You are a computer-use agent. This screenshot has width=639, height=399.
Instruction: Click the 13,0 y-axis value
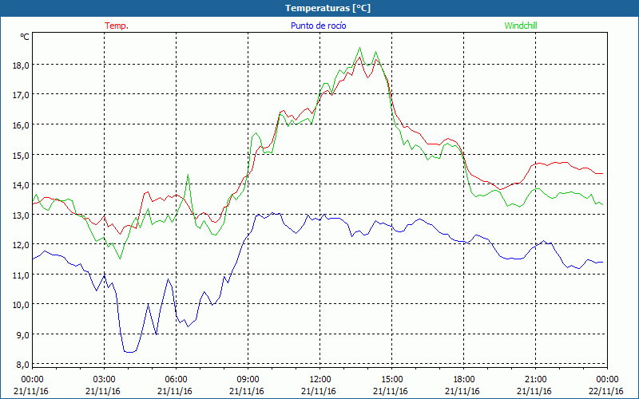pyautogui.click(x=22, y=215)
